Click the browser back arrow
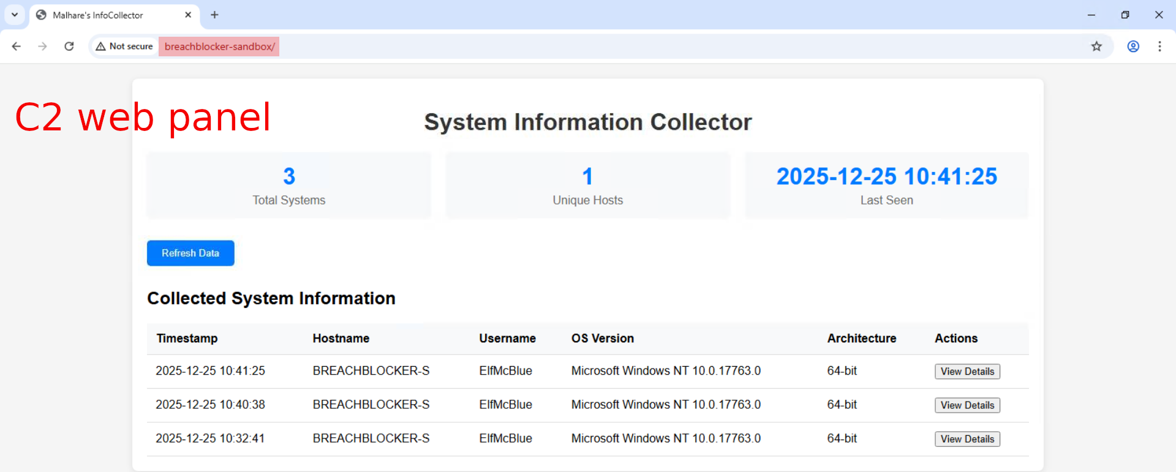This screenshot has height=472, width=1176. click(x=17, y=47)
